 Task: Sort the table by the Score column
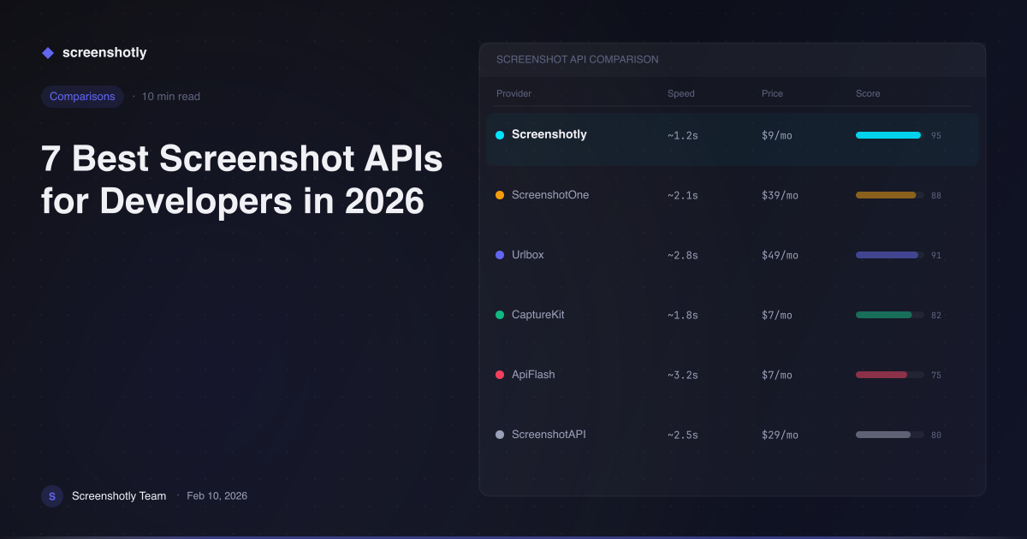pyautogui.click(x=867, y=93)
